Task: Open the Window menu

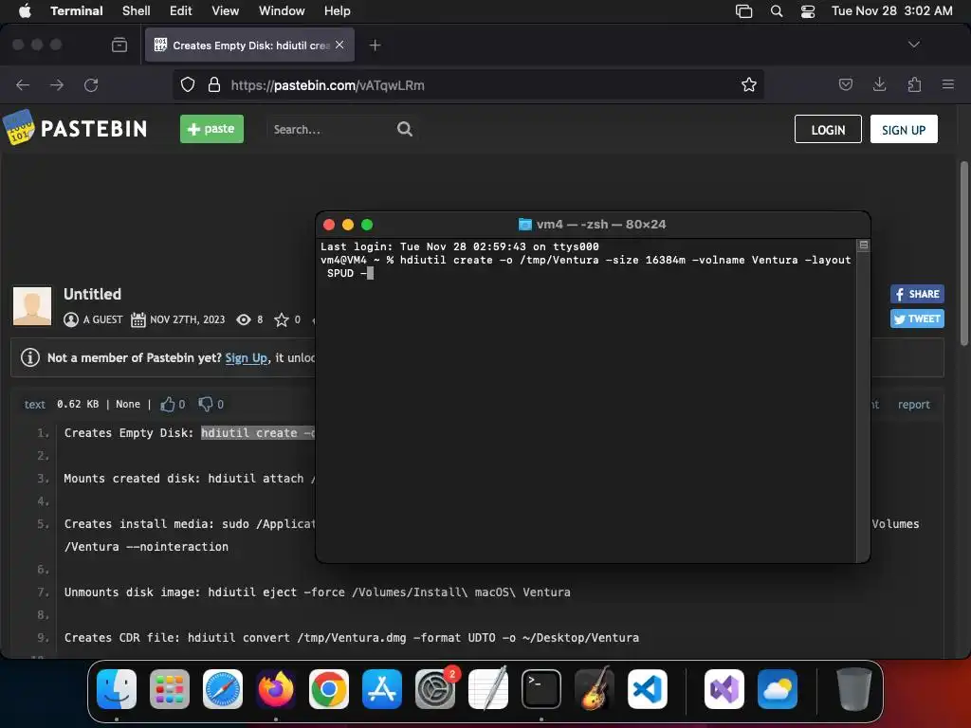Action: tap(281, 10)
